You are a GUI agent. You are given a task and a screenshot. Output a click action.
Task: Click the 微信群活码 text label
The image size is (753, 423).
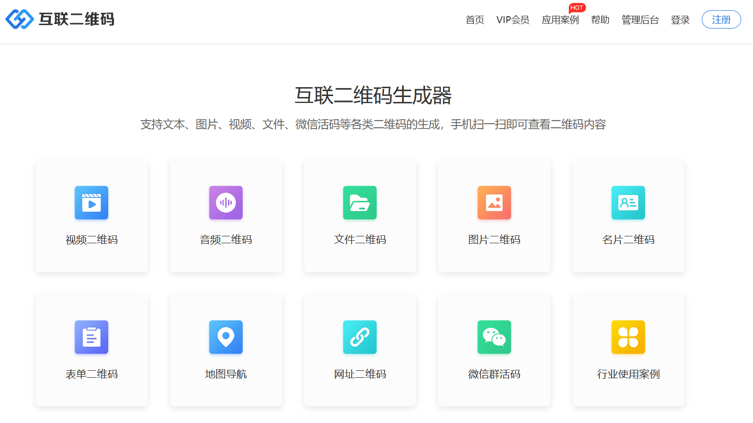pos(494,374)
